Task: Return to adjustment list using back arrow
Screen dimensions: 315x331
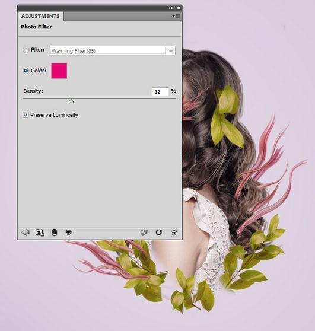Action: (x=26, y=233)
